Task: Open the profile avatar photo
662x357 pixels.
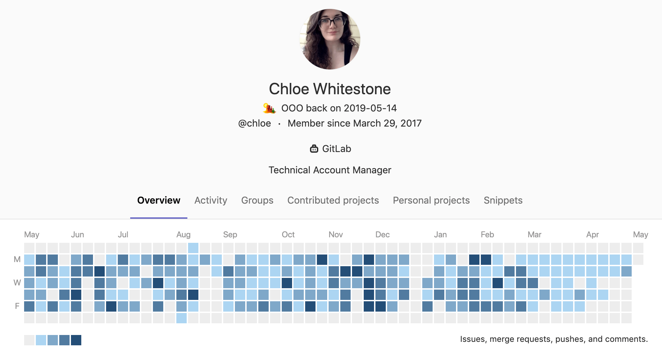Action: coord(330,39)
